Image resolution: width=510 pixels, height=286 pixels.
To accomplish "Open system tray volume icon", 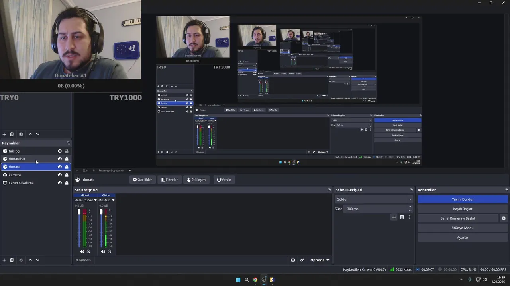I will (484, 280).
